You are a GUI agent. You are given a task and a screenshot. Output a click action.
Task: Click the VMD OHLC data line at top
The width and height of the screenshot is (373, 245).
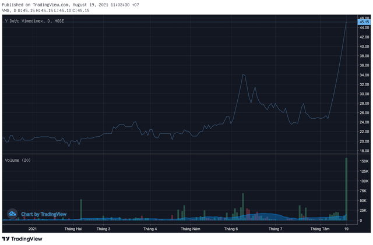click(45, 9)
